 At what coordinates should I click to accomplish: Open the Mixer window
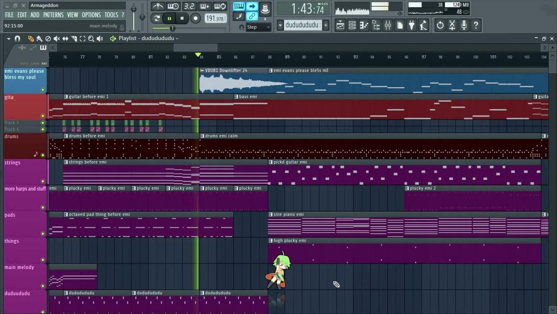tap(387, 25)
